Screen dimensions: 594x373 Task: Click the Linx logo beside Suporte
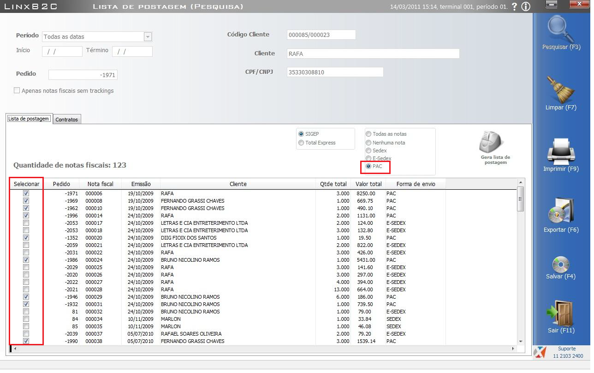click(x=540, y=353)
